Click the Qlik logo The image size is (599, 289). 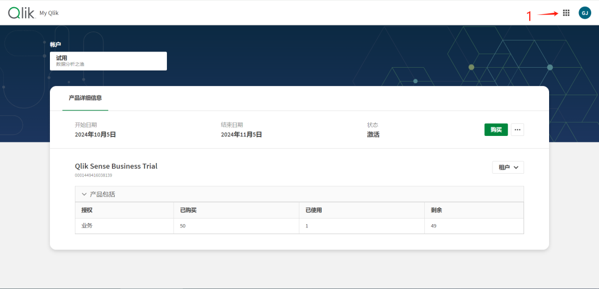22,13
